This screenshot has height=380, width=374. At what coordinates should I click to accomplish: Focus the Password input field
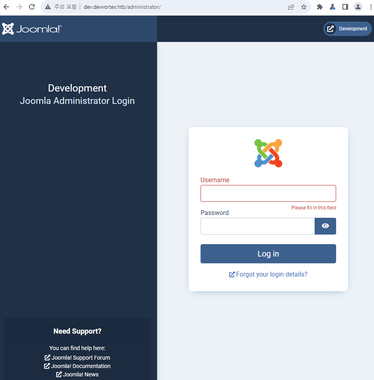tap(258, 226)
